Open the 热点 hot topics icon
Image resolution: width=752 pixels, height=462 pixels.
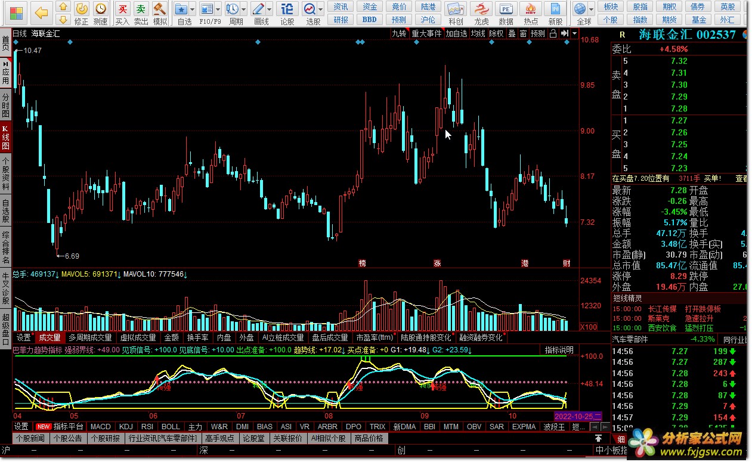click(530, 9)
